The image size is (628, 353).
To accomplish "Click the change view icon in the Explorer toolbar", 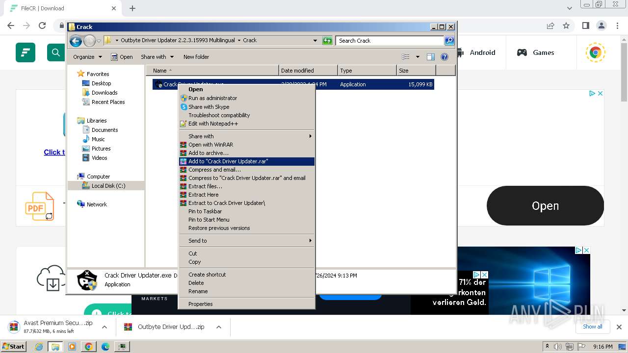I will pos(406,57).
